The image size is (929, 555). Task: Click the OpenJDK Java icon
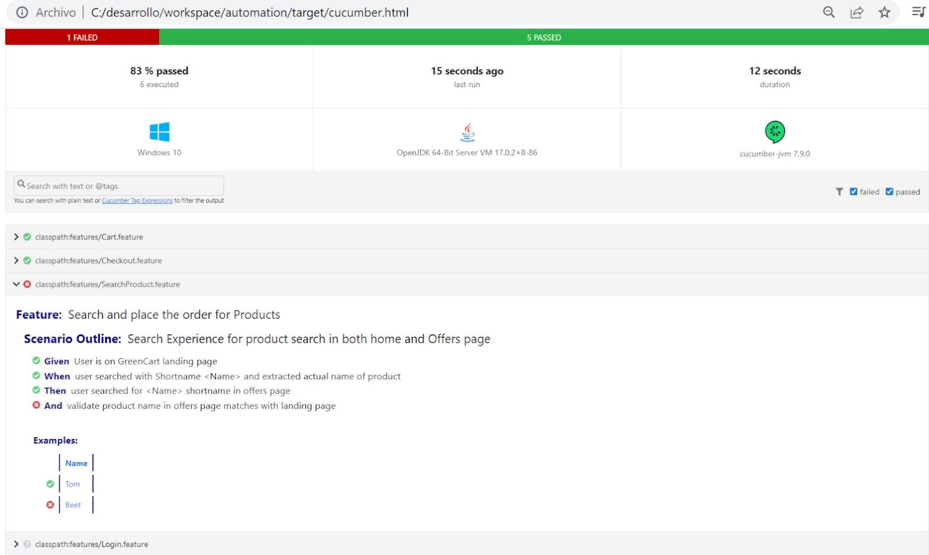point(466,132)
